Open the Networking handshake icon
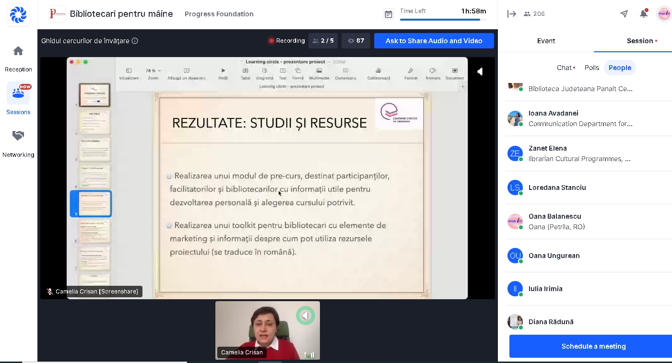 (x=18, y=136)
